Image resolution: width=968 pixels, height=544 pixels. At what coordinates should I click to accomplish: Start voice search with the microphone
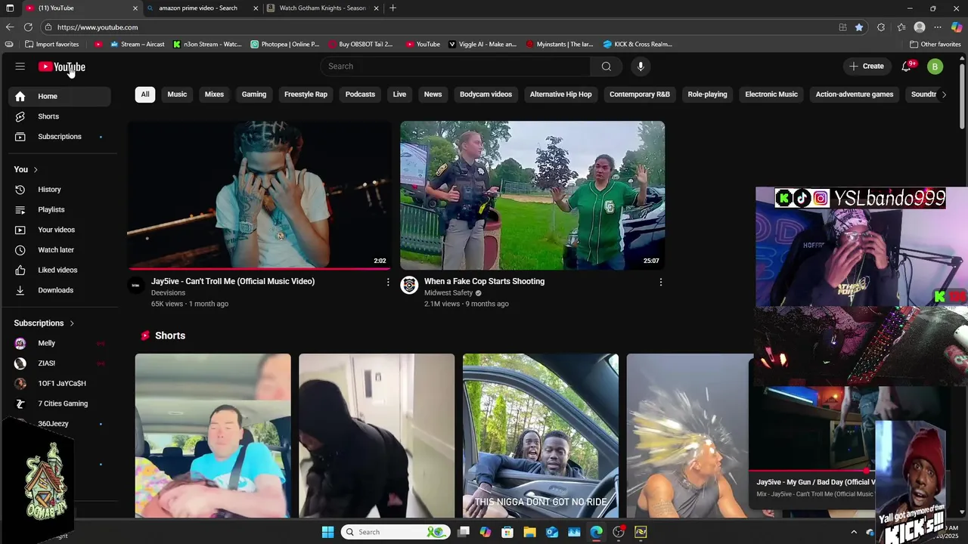tap(641, 66)
